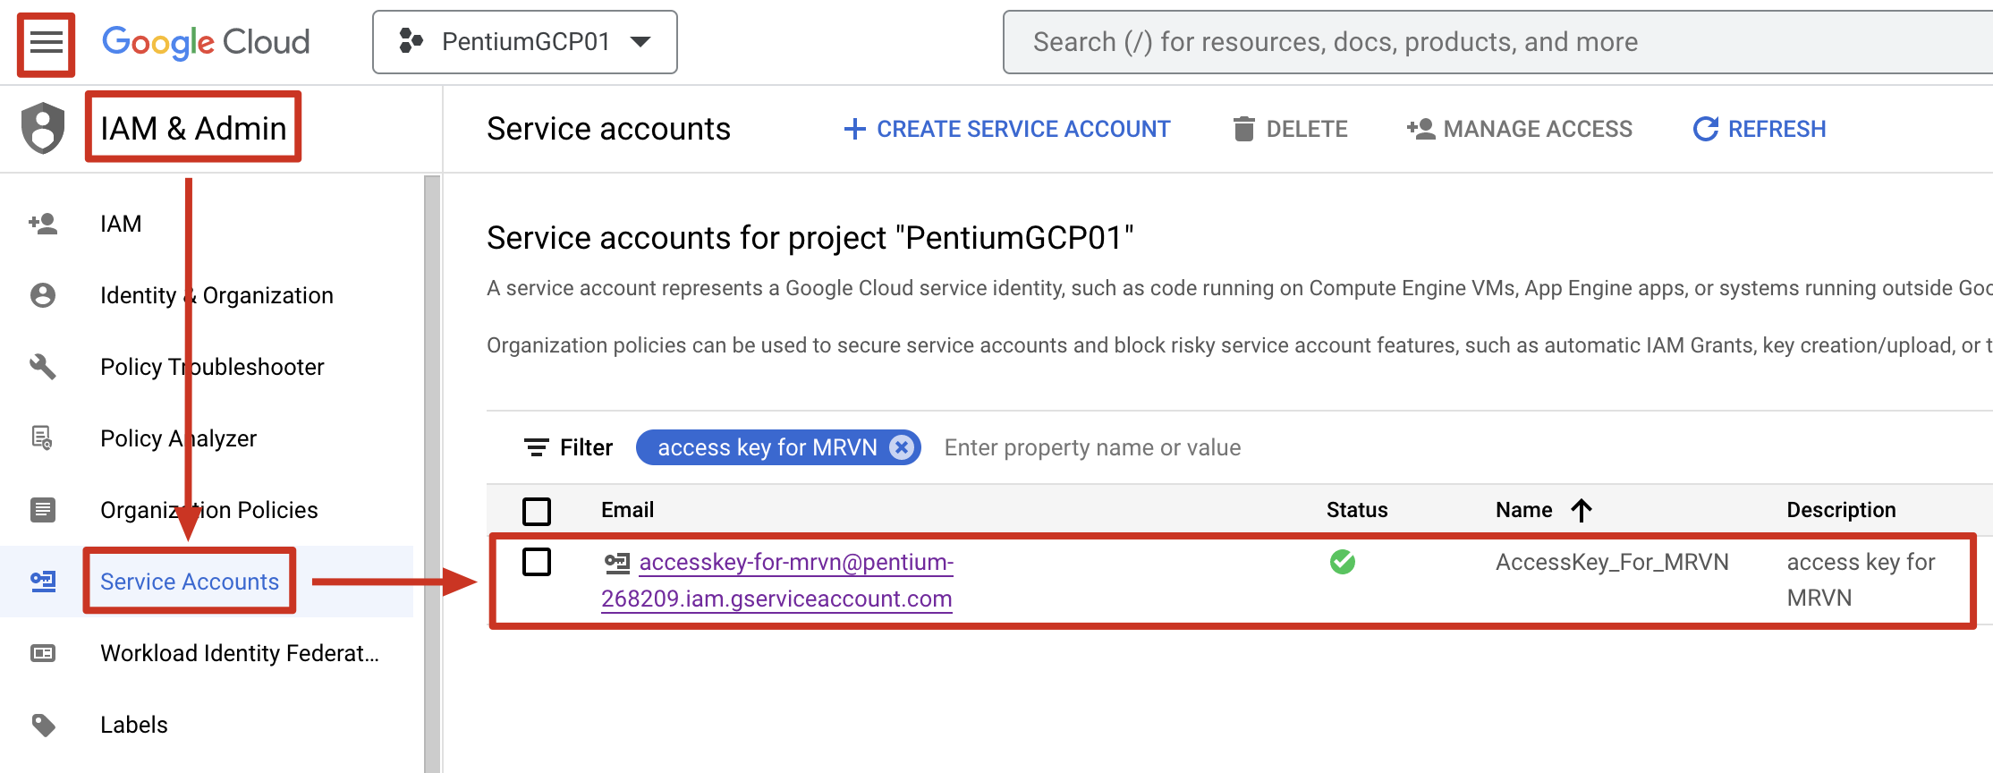Focus the 'Enter property name or value' filter field
This screenshot has width=1993, height=773.
click(1093, 447)
